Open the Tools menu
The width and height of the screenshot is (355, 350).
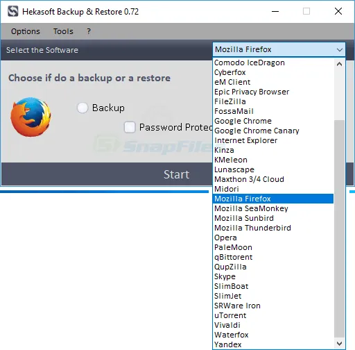point(63,31)
